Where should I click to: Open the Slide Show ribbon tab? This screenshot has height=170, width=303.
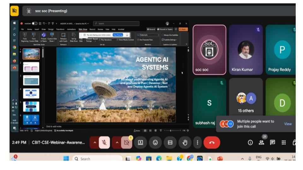pos(83,29)
